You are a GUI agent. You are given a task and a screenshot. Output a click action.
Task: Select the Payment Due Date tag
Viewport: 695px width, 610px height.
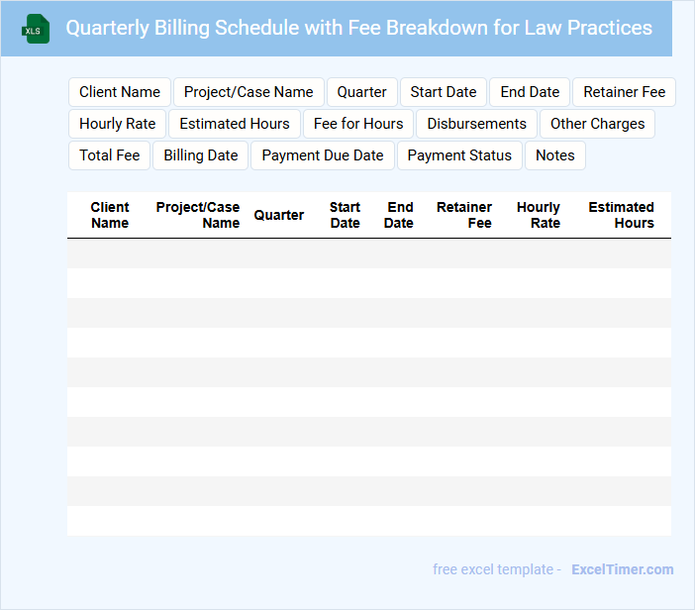(x=323, y=155)
